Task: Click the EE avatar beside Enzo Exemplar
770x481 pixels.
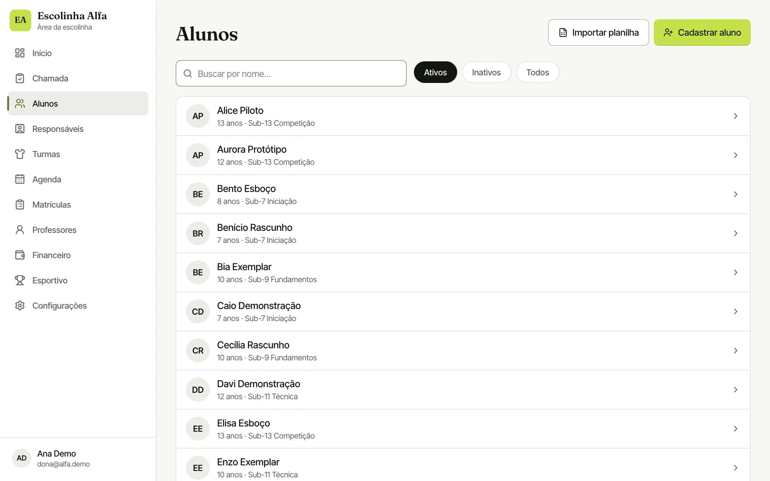Action: point(198,468)
